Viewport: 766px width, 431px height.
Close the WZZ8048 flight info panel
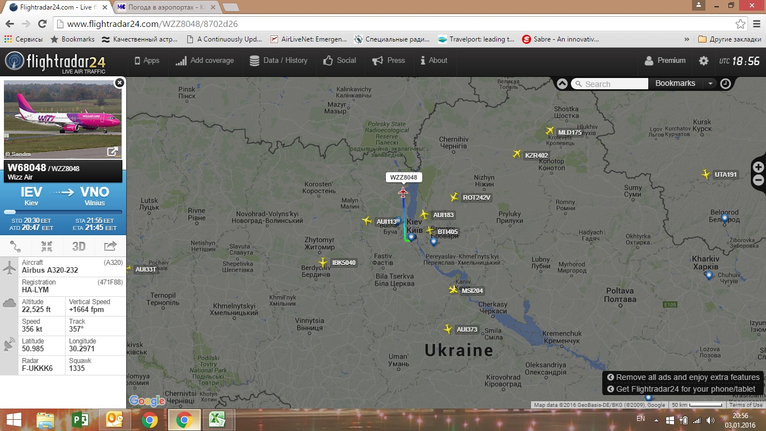tap(119, 83)
